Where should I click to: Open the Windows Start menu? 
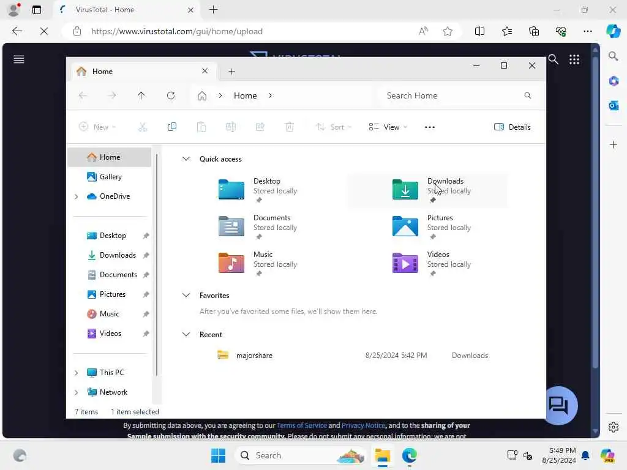218,455
